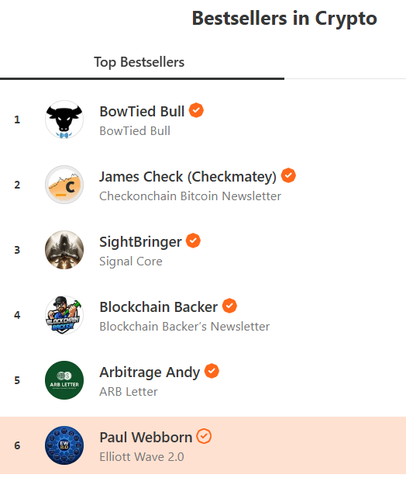The image size is (406, 478).
Task: Click the green ARB Letter avatar
Action: (x=64, y=380)
